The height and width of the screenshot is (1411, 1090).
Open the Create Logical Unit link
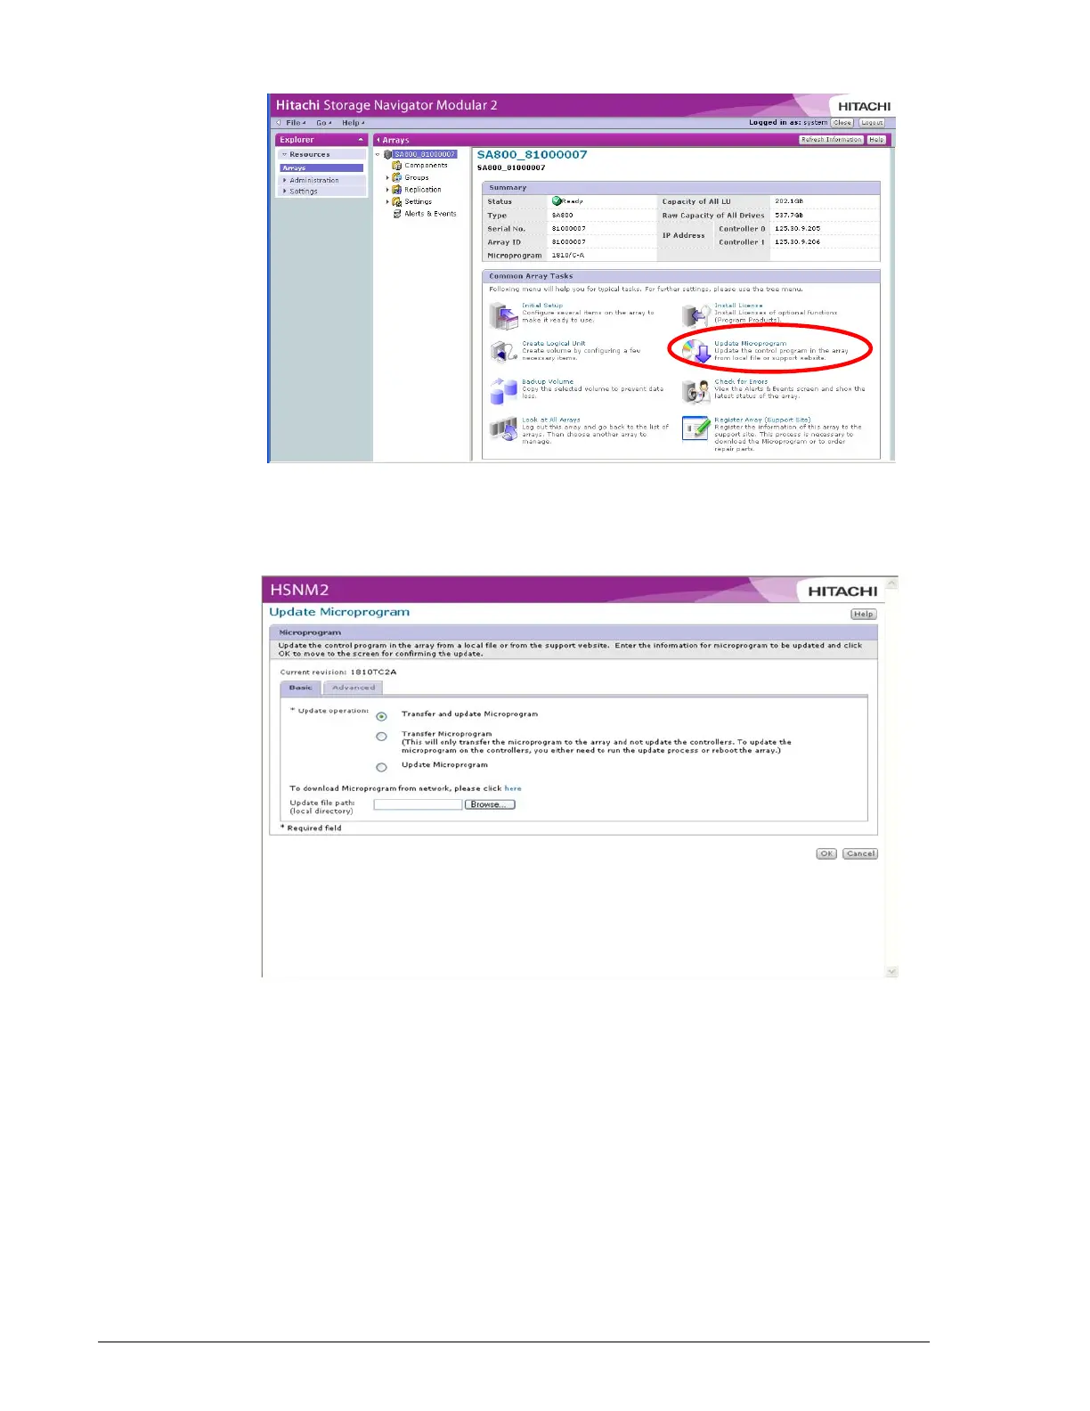[x=554, y=344]
